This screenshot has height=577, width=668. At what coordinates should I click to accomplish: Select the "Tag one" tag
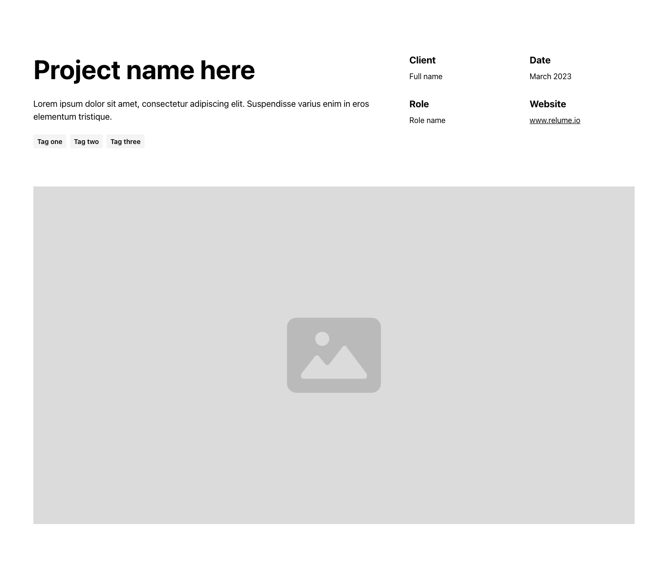coord(50,142)
